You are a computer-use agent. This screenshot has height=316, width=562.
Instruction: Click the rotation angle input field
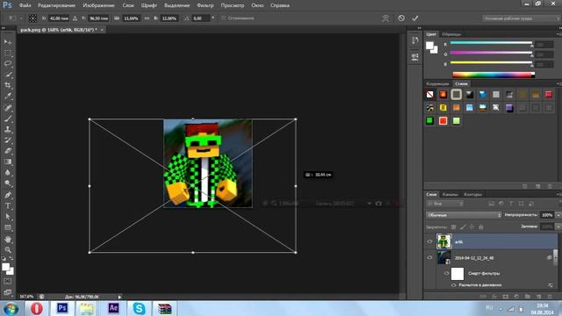[200, 18]
